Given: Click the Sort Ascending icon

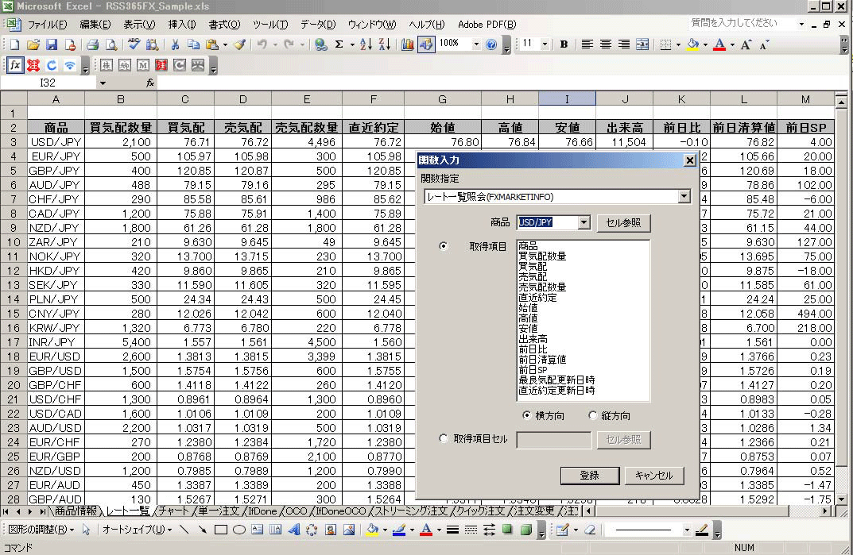Looking at the screenshot, I should pyautogui.click(x=366, y=44).
